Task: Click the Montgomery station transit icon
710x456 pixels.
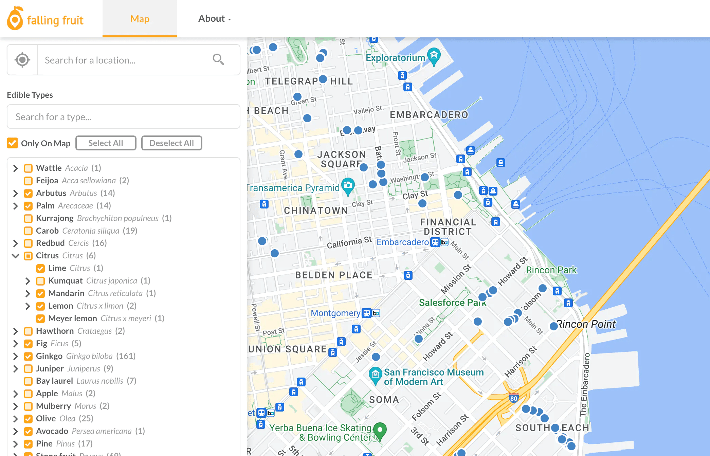Action: click(x=366, y=313)
